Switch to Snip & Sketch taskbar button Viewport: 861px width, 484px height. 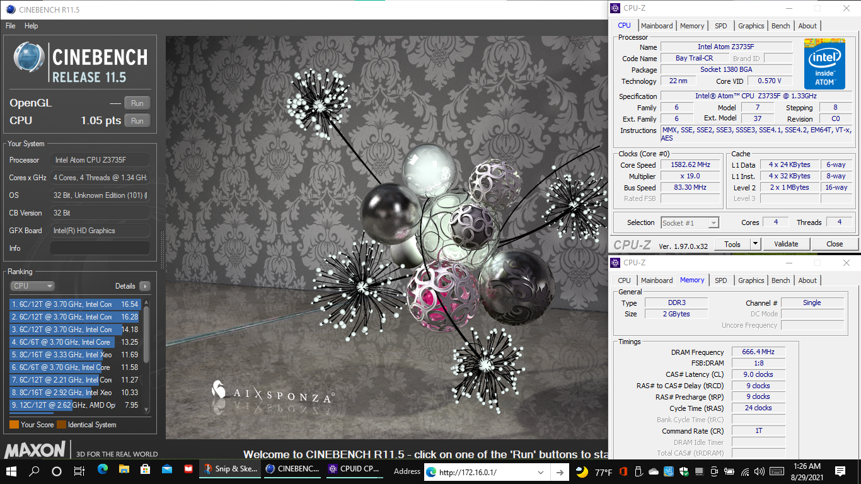tap(231, 470)
